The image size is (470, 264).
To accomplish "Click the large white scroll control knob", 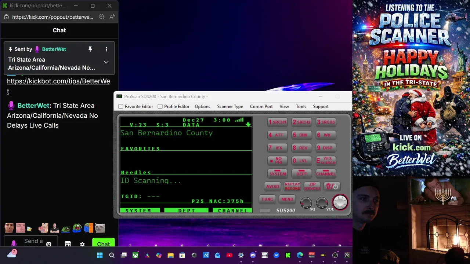I will click(340, 202).
